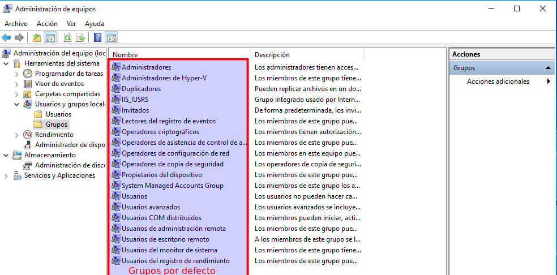Viewport: 557px width, 275px height.
Task: Select Usuarios de escritorio remoto
Action: coord(165,239)
